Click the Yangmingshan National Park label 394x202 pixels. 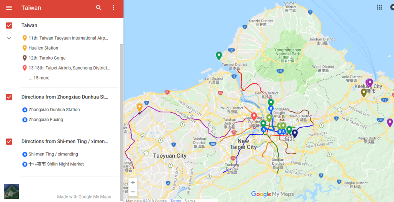coord(287,55)
